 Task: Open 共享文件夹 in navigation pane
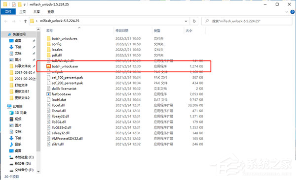(23, 66)
